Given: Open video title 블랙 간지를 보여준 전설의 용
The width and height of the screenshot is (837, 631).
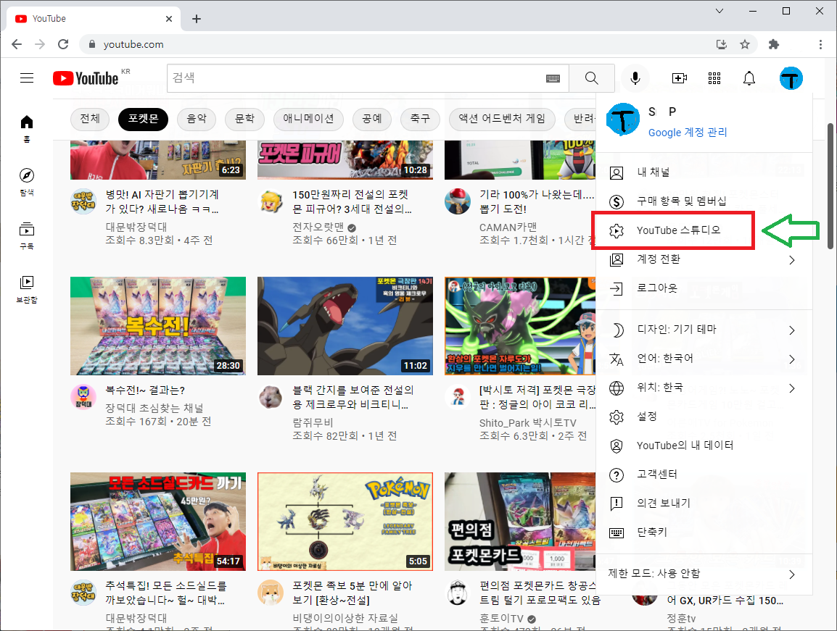Looking at the screenshot, I should [352, 398].
